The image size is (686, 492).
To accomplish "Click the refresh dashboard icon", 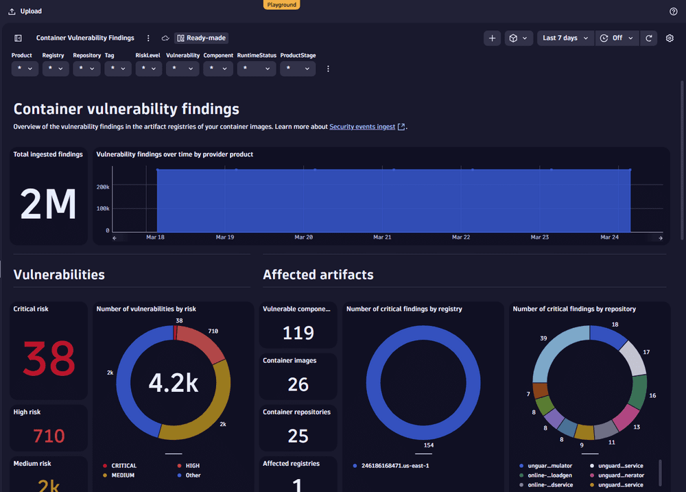I will click(649, 38).
